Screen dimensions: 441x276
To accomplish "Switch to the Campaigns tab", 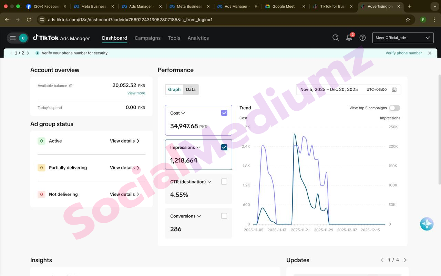I will click(x=147, y=38).
